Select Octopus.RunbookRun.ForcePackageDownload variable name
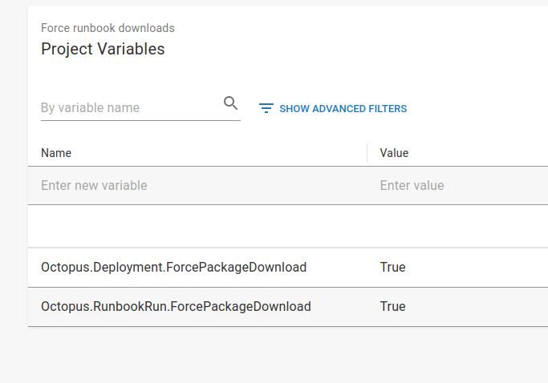This screenshot has height=383, width=548. pos(176,306)
